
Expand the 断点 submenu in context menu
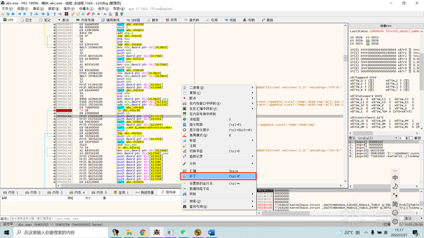click(x=219, y=98)
